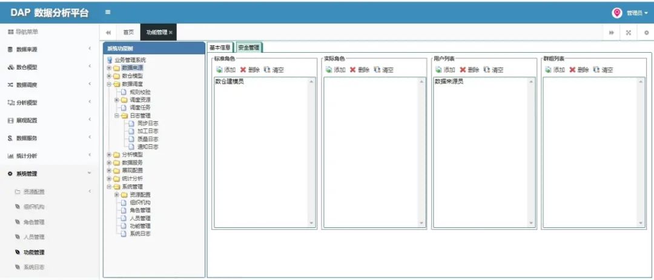
Task: Click the fullscreen expand icon in tab bar
Action: pos(629,32)
